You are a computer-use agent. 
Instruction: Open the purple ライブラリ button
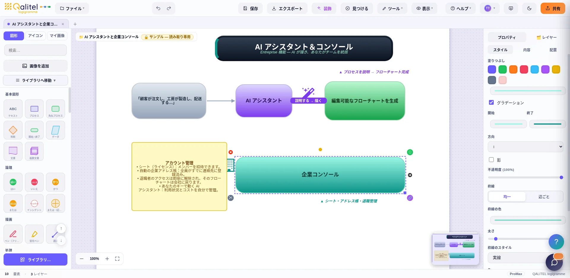pos(36,260)
